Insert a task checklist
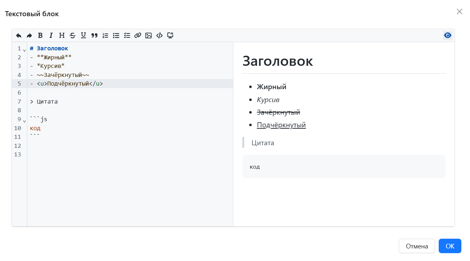The width and height of the screenshot is (470, 261). point(127,35)
